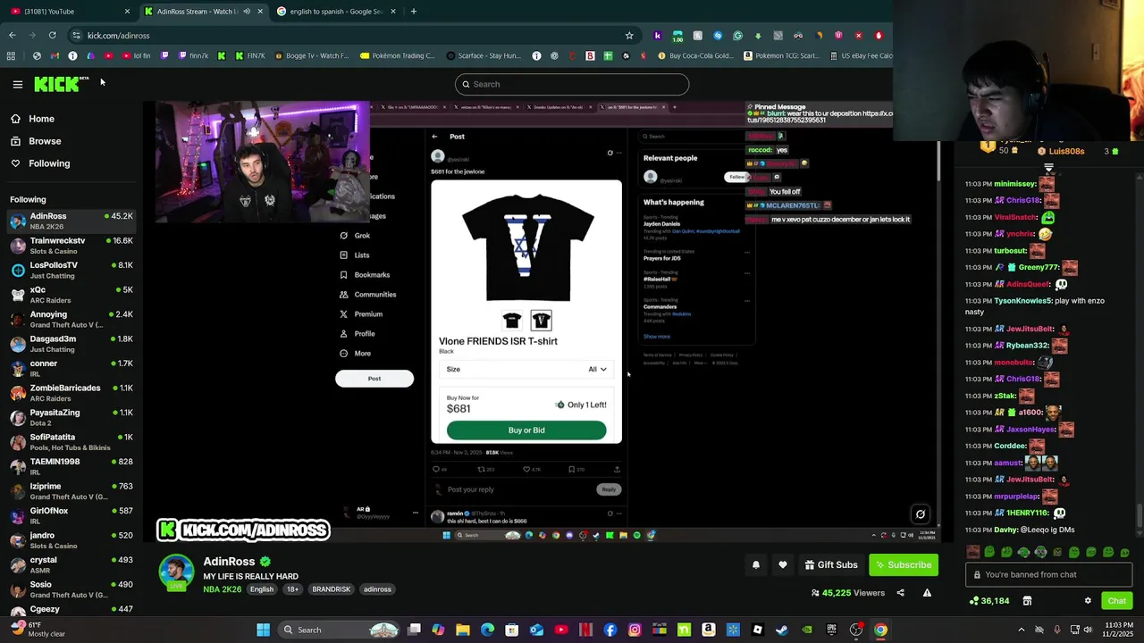This screenshot has width=1144, height=643.
Task: Open the Windows Start menu
Action: pos(263,630)
